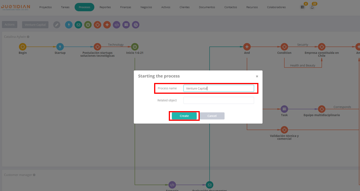
Task: Select the Empresa constituida en Chile node
Action: coord(322,47)
